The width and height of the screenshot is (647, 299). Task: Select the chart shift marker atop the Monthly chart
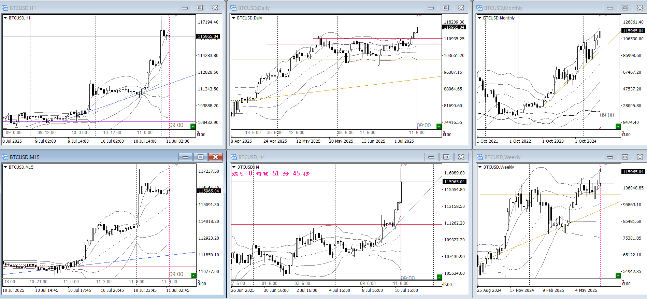tap(606, 16)
